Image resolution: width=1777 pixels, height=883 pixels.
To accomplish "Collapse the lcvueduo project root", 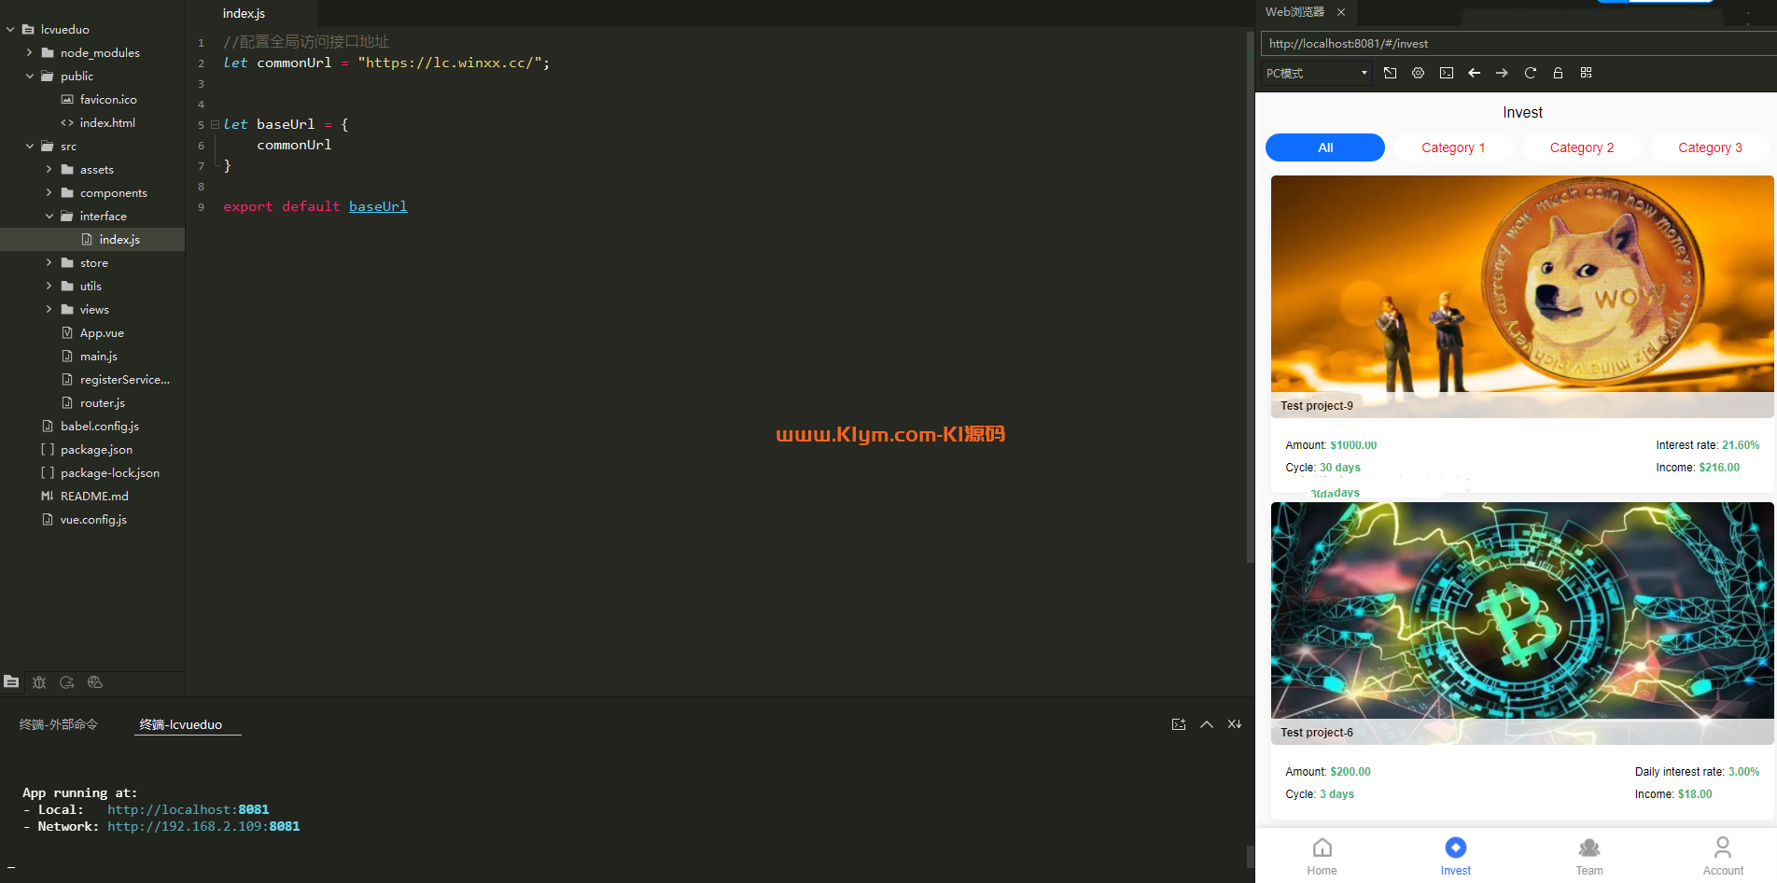I will [x=10, y=30].
